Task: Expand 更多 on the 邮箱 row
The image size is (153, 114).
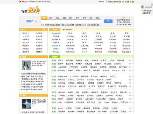Action: coord(131,108)
